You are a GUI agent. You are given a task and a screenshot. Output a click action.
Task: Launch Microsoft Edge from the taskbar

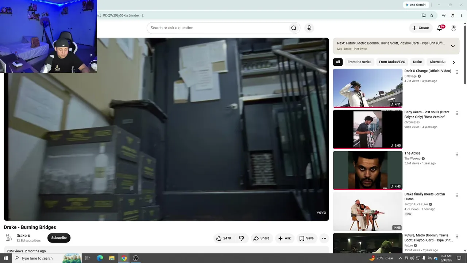[x=100, y=258]
